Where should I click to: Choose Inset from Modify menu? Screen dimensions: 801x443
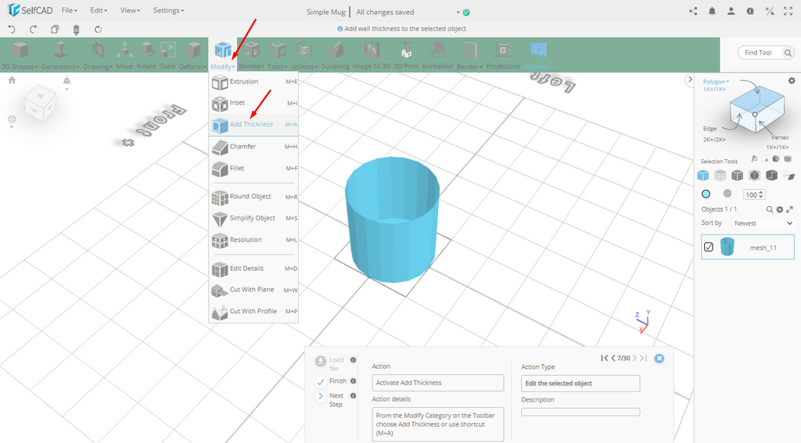click(x=253, y=103)
